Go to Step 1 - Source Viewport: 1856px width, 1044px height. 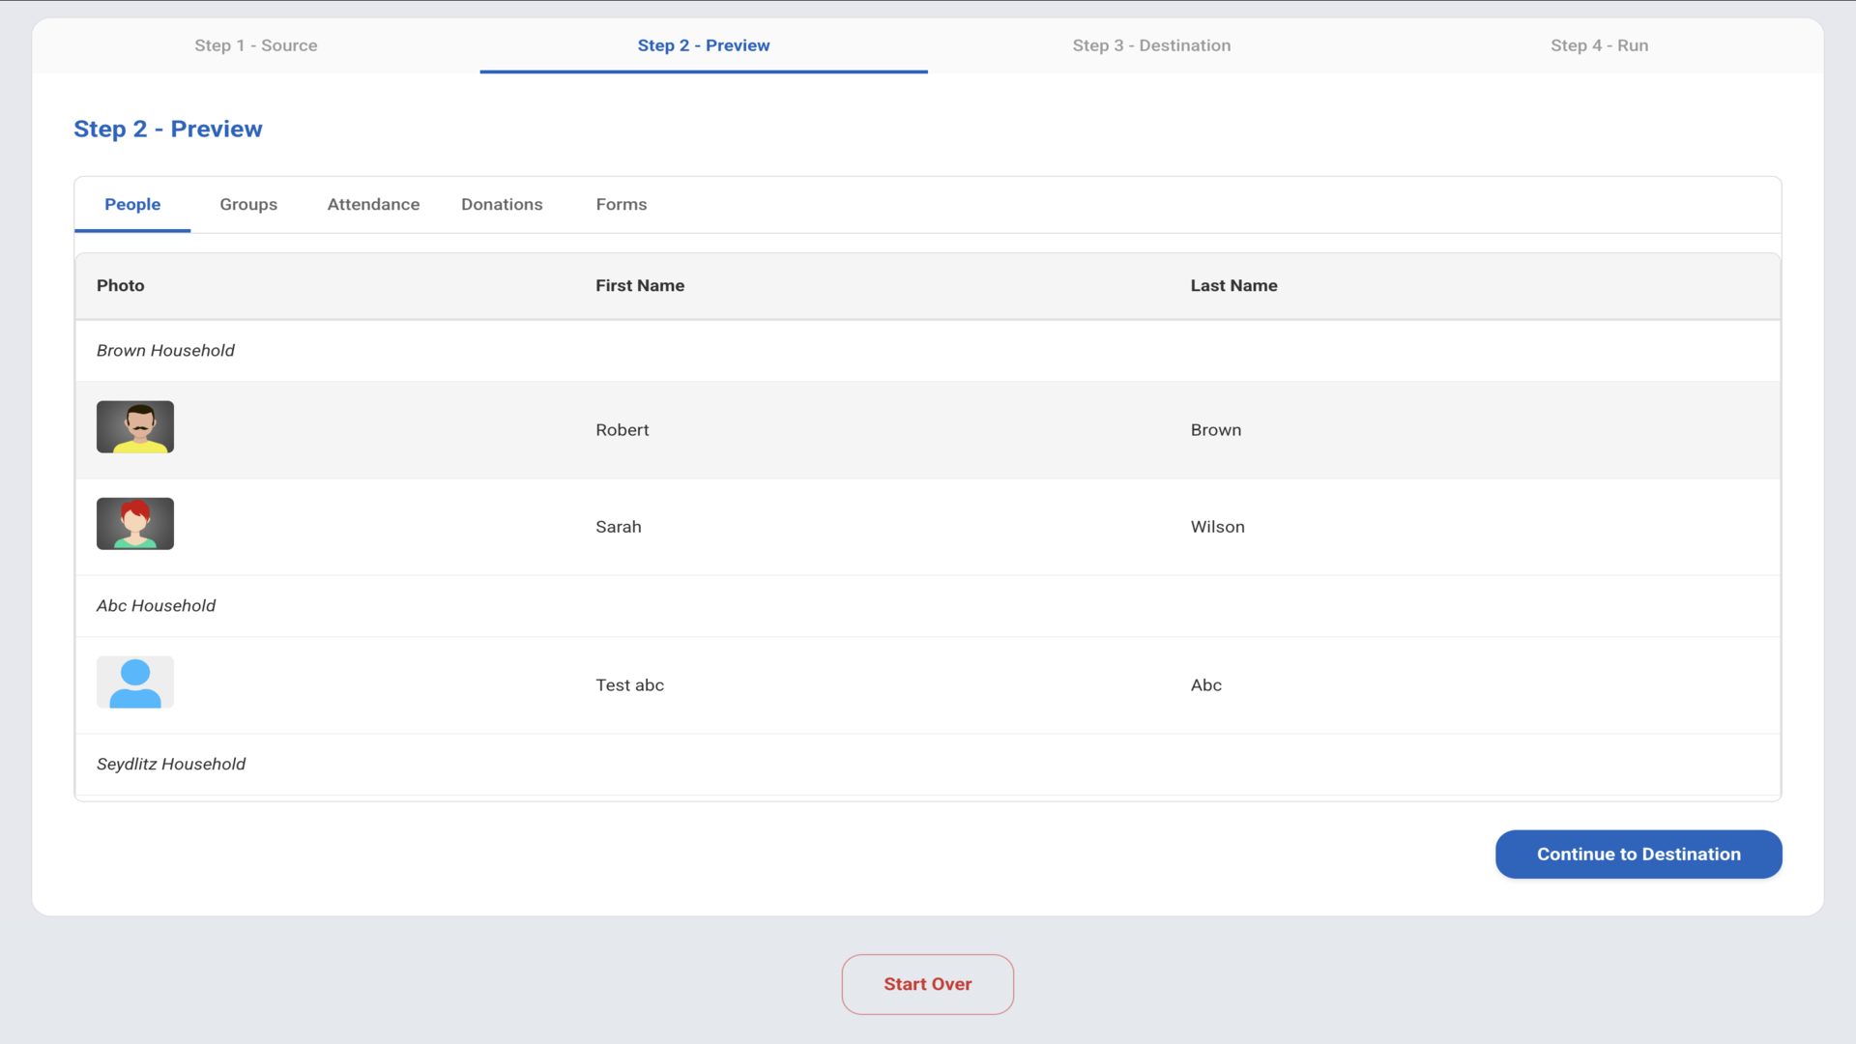click(255, 45)
